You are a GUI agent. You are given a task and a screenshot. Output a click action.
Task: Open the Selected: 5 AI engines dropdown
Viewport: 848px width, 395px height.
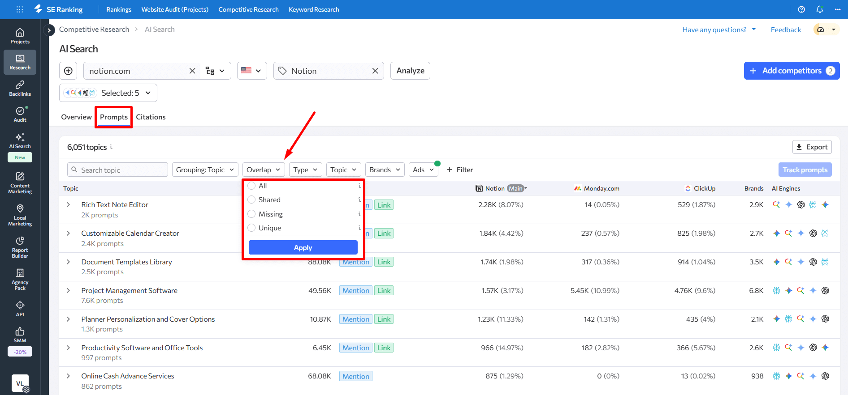pyautogui.click(x=108, y=93)
